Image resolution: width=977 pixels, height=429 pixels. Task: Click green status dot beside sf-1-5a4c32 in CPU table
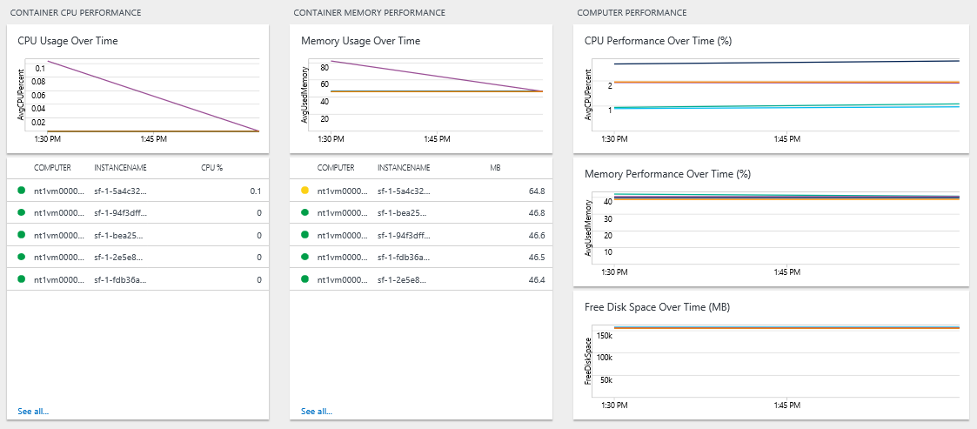pos(22,191)
